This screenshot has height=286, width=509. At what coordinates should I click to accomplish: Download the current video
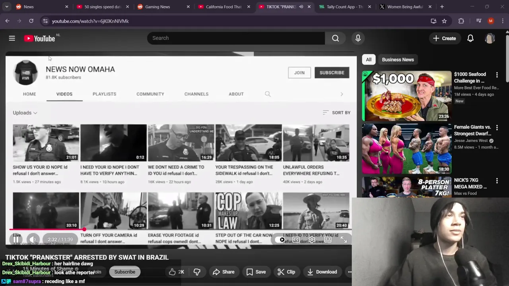(322, 272)
